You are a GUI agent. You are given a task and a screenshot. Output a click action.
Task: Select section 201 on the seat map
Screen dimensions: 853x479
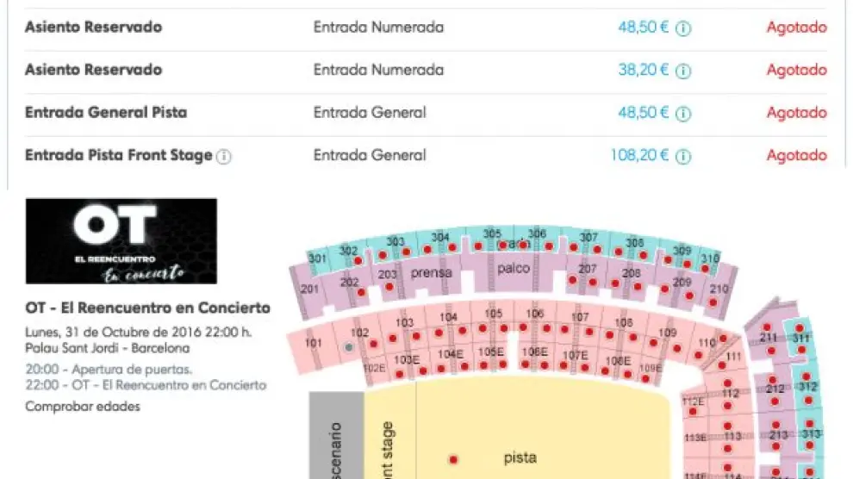pos(309,289)
